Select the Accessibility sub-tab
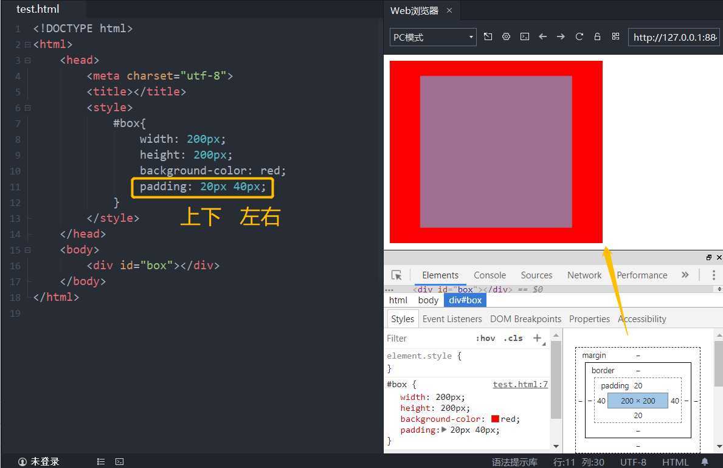 pos(642,318)
